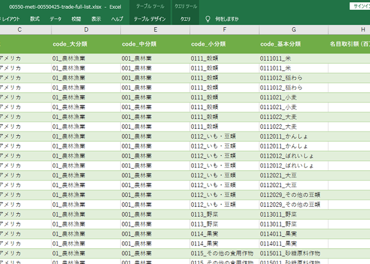Switch to テーブル デザイン tab
Image resolution: width=370 pixels, height=264 pixels.
pos(150,19)
